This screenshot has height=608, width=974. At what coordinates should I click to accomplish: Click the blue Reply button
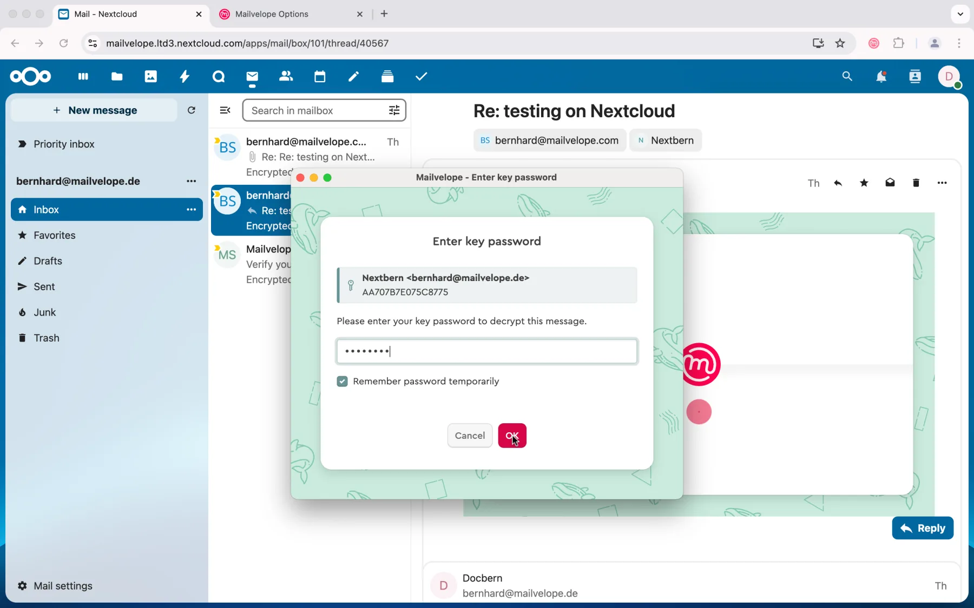click(x=923, y=529)
